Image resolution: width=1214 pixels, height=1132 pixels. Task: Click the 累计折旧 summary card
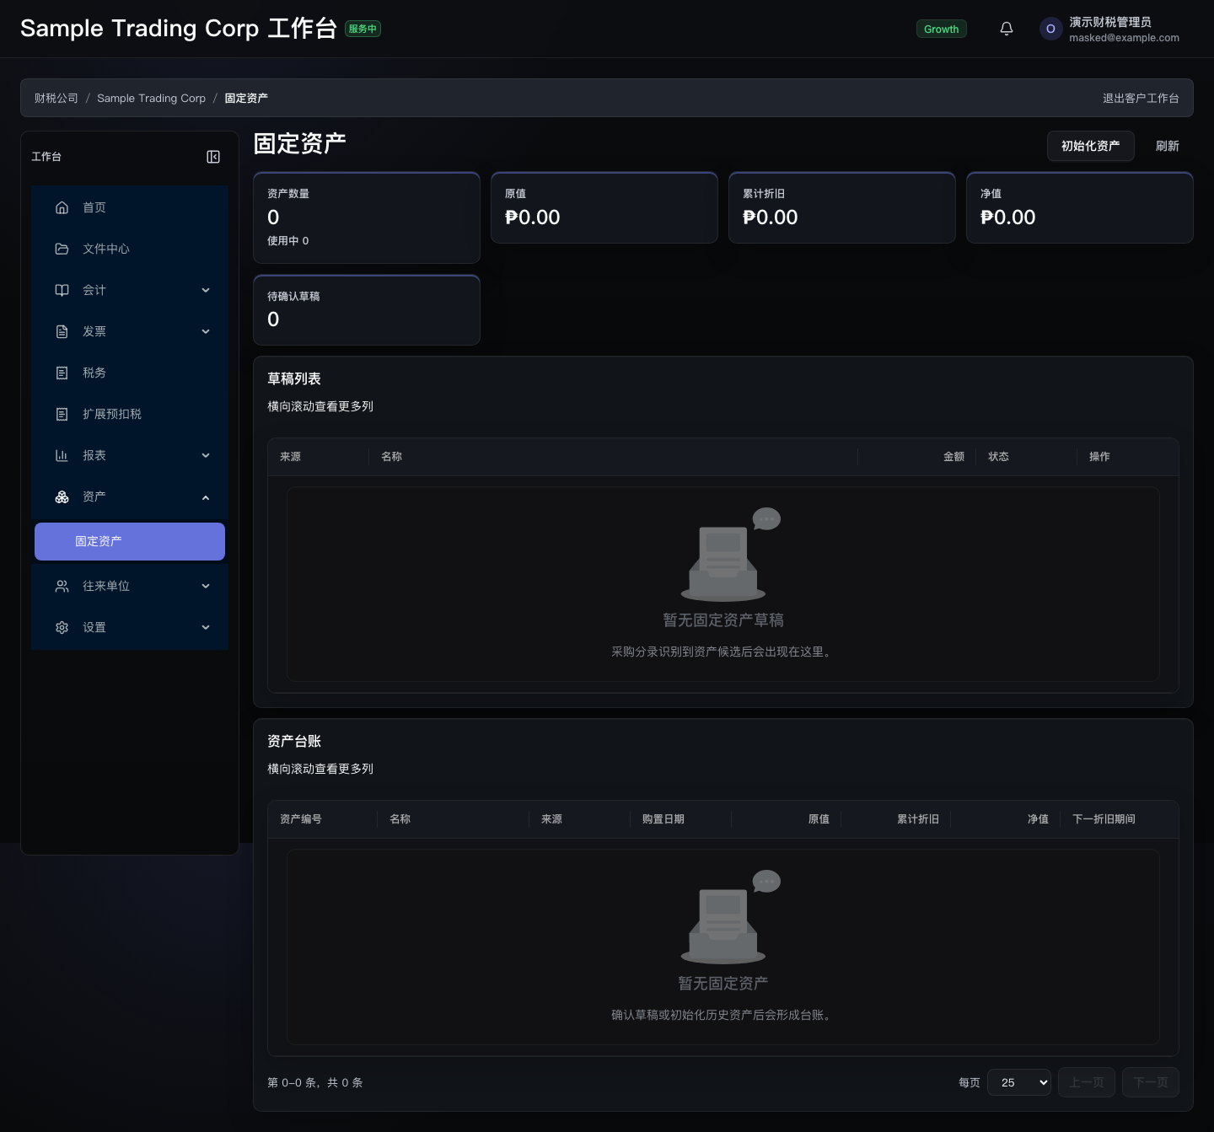[842, 208]
